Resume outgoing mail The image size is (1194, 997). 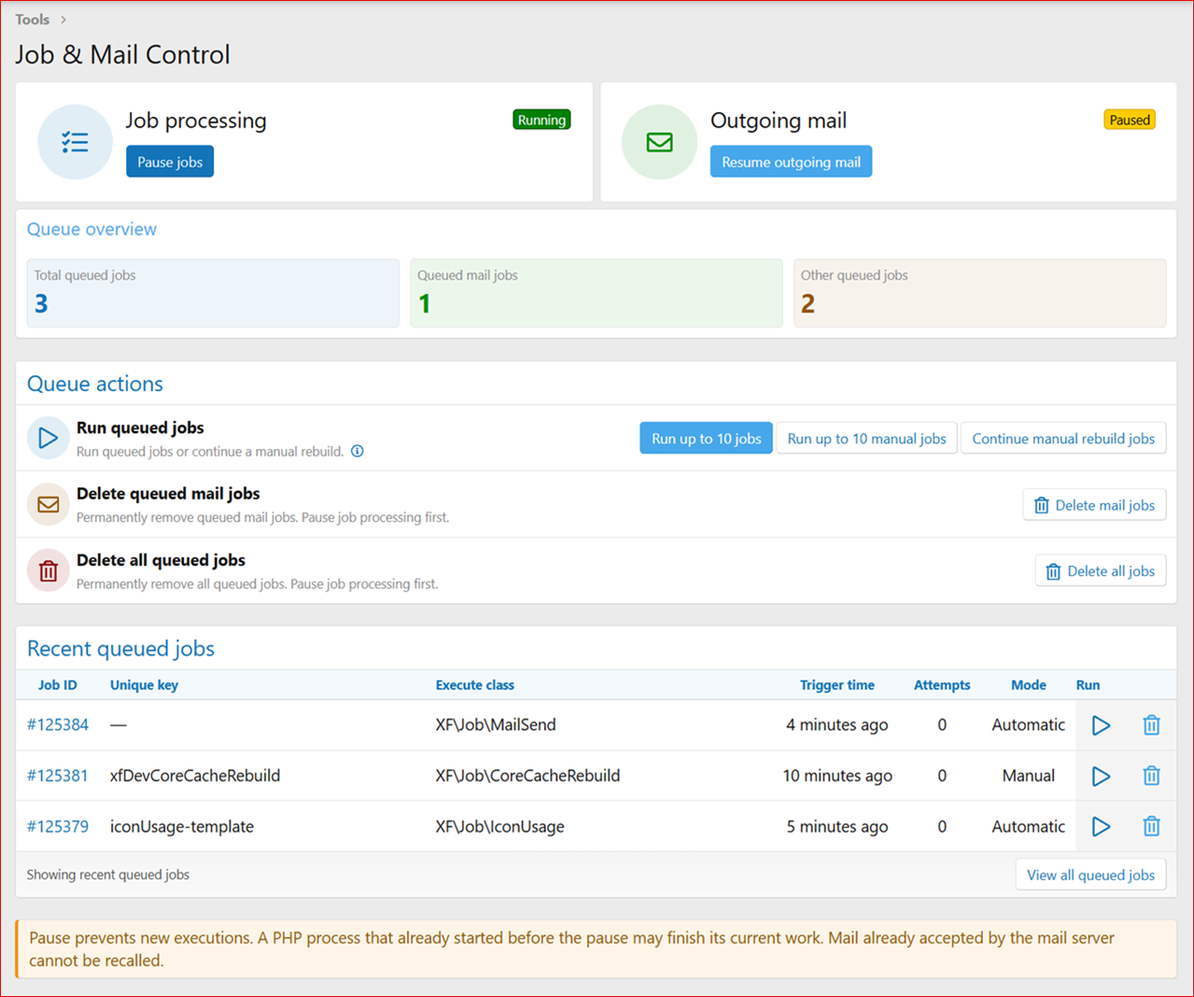[x=791, y=161]
